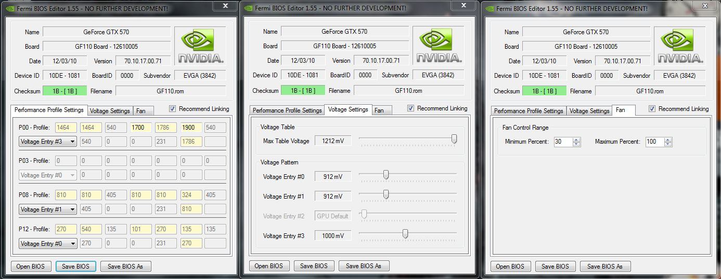The height and width of the screenshot is (279, 721).
Task: Click Save BIOS As in the middle window
Action: click(x=364, y=266)
